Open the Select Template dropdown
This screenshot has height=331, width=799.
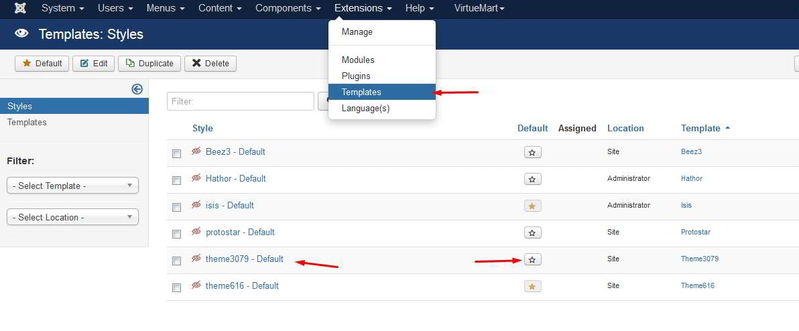[x=72, y=186]
